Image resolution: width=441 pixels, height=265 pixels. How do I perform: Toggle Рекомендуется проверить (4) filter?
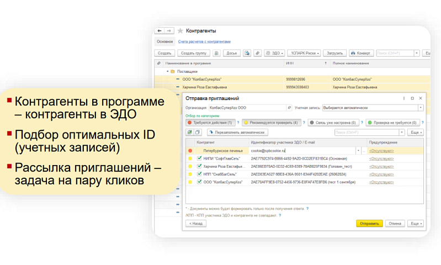click(272, 123)
